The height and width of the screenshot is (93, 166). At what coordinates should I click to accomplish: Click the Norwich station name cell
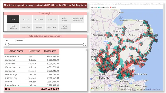[x=9, y=82]
